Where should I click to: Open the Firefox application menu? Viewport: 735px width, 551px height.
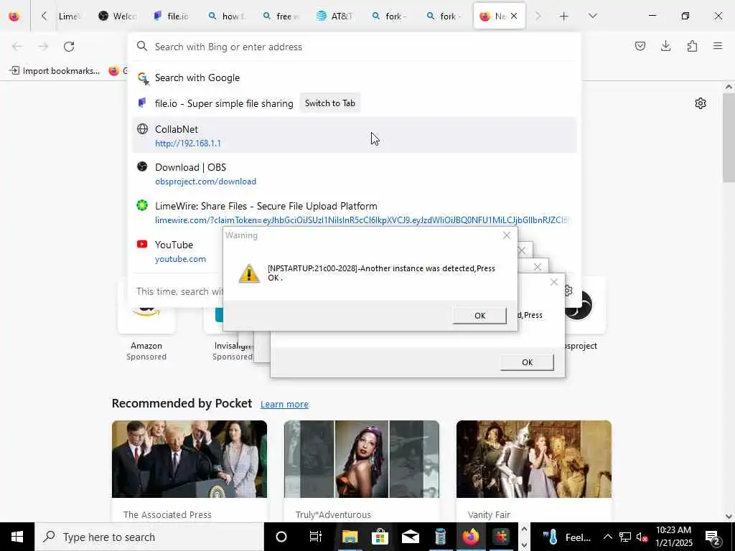pyautogui.click(x=718, y=46)
